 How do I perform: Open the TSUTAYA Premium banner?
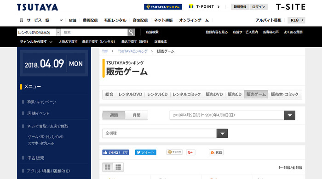coord(163,7)
